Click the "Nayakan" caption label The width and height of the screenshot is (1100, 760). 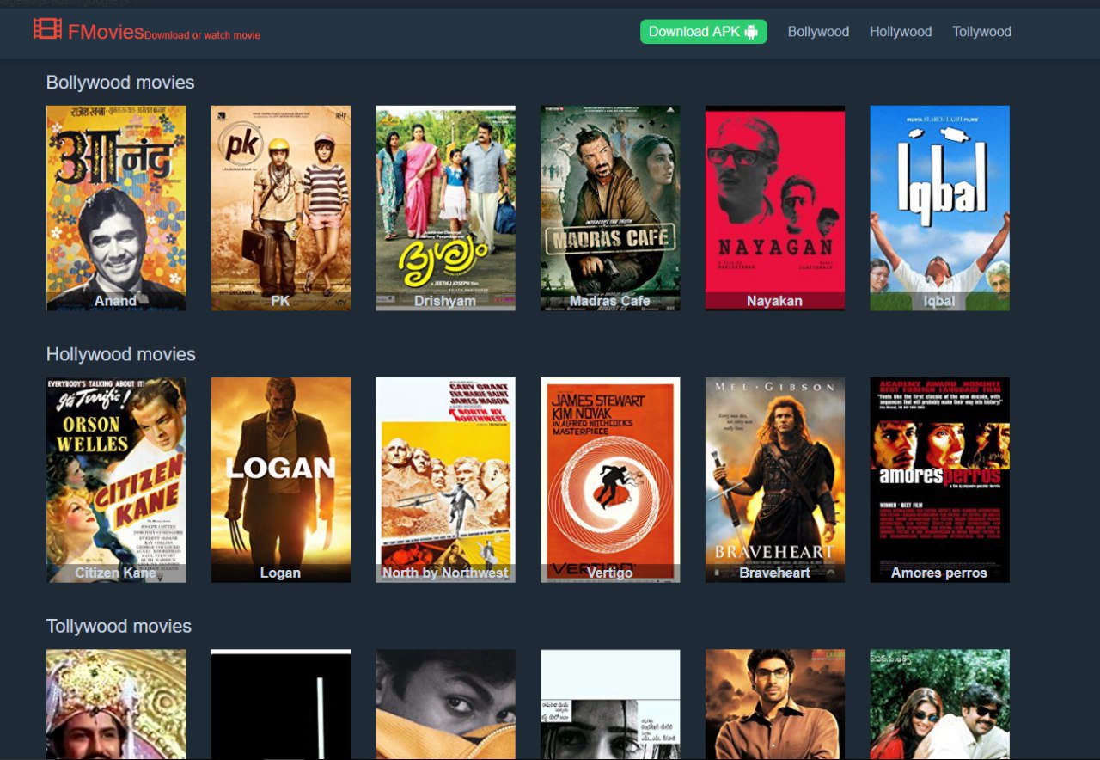tap(775, 301)
